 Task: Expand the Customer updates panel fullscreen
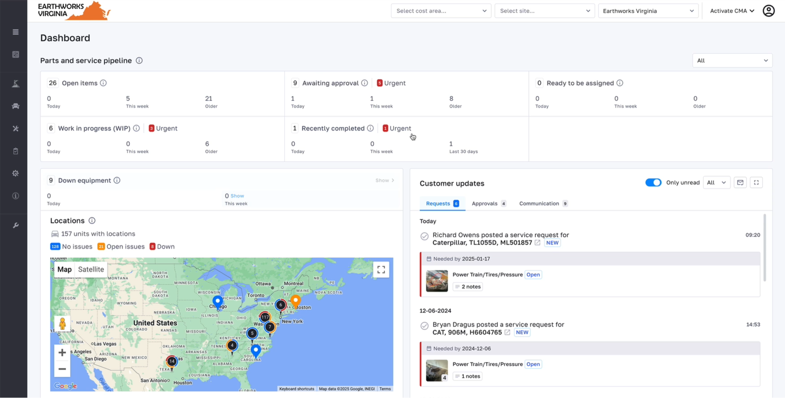(756, 182)
